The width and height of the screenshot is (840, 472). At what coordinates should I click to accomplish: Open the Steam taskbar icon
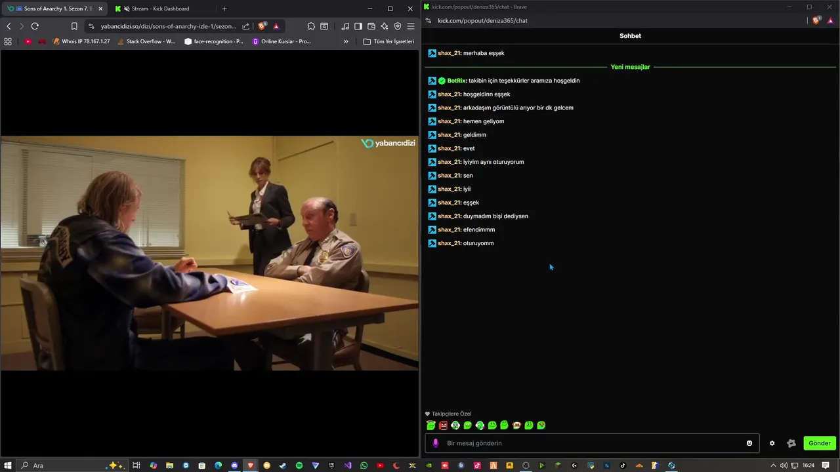click(x=283, y=465)
